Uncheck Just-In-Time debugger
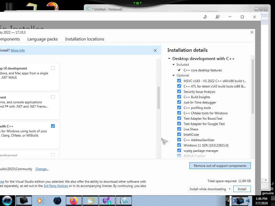 coord(179,102)
